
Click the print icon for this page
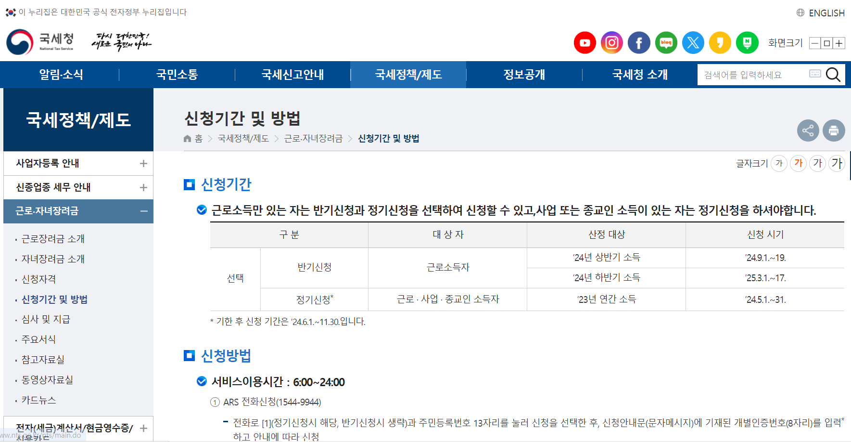point(834,130)
